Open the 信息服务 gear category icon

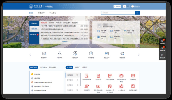tap(122, 54)
